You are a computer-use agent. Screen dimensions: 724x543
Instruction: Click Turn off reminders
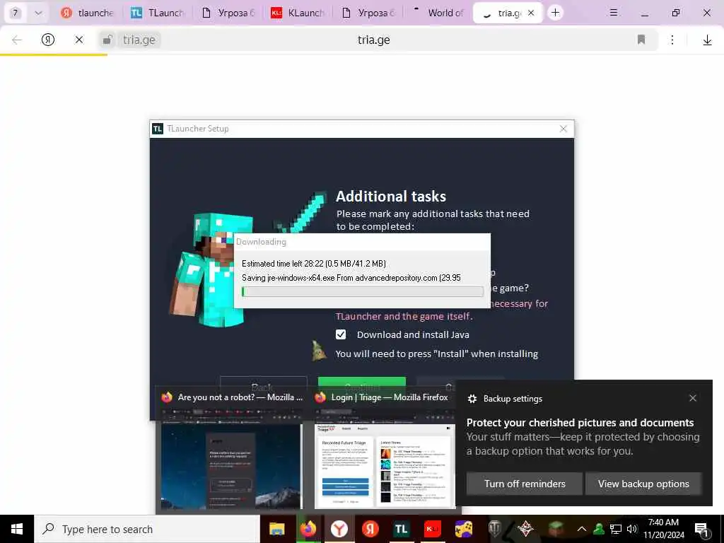click(x=525, y=484)
